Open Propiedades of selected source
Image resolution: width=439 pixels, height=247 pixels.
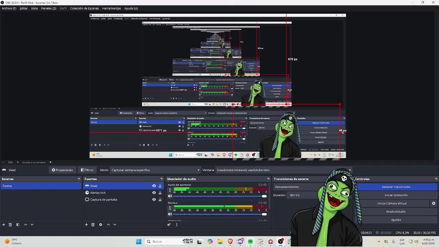(62, 170)
